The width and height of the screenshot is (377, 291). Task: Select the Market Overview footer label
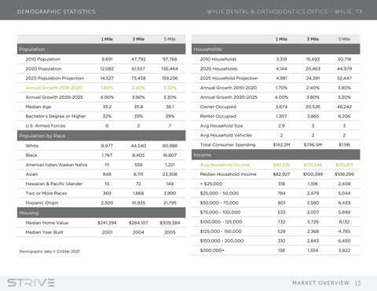coord(320,283)
